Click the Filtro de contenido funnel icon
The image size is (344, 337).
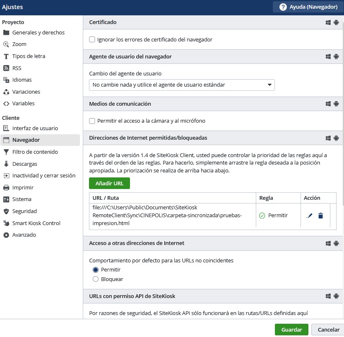coord(6,152)
